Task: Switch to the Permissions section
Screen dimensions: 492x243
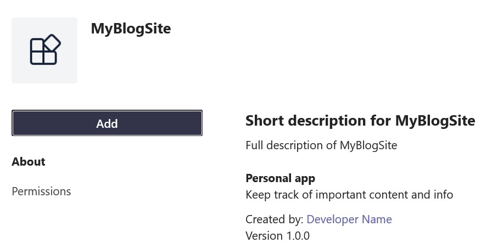Action: click(x=41, y=191)
